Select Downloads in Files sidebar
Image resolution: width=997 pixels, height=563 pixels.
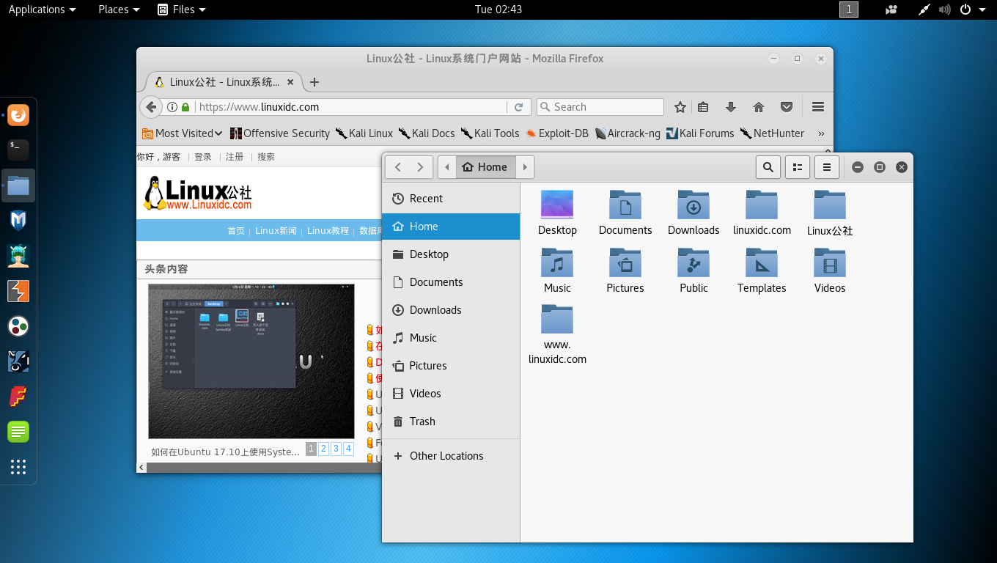pyautogui.click(x=451, y=310)
